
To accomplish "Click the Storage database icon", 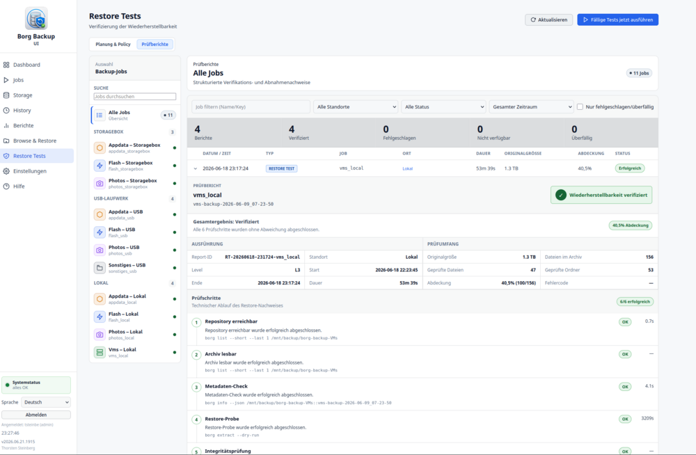I will 6,95.
